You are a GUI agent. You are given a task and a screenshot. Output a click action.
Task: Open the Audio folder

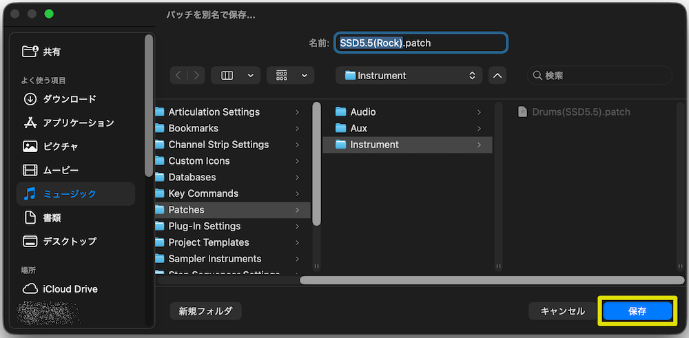pyautogui.click(x=407, y=112)
